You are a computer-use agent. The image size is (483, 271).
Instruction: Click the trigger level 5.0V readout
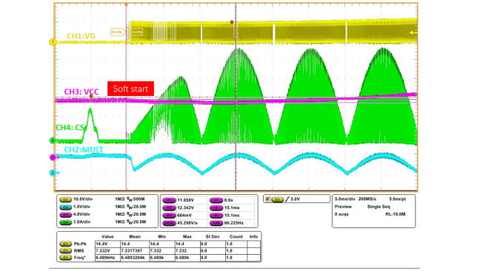tap(295, 199)
